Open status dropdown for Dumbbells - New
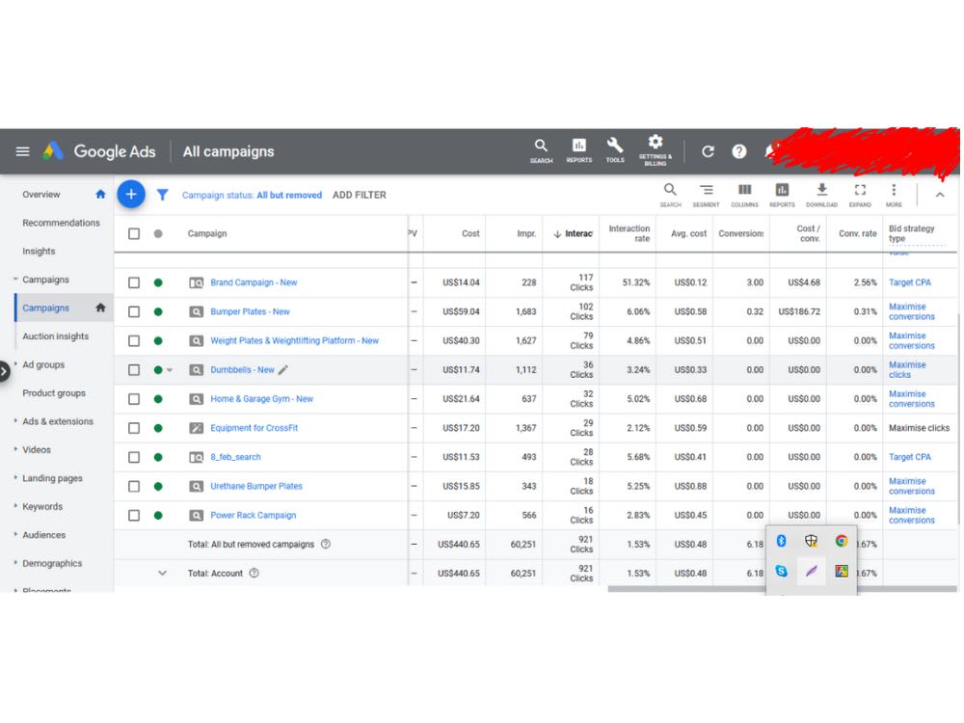964x723 pixels. tap(170, 370)
